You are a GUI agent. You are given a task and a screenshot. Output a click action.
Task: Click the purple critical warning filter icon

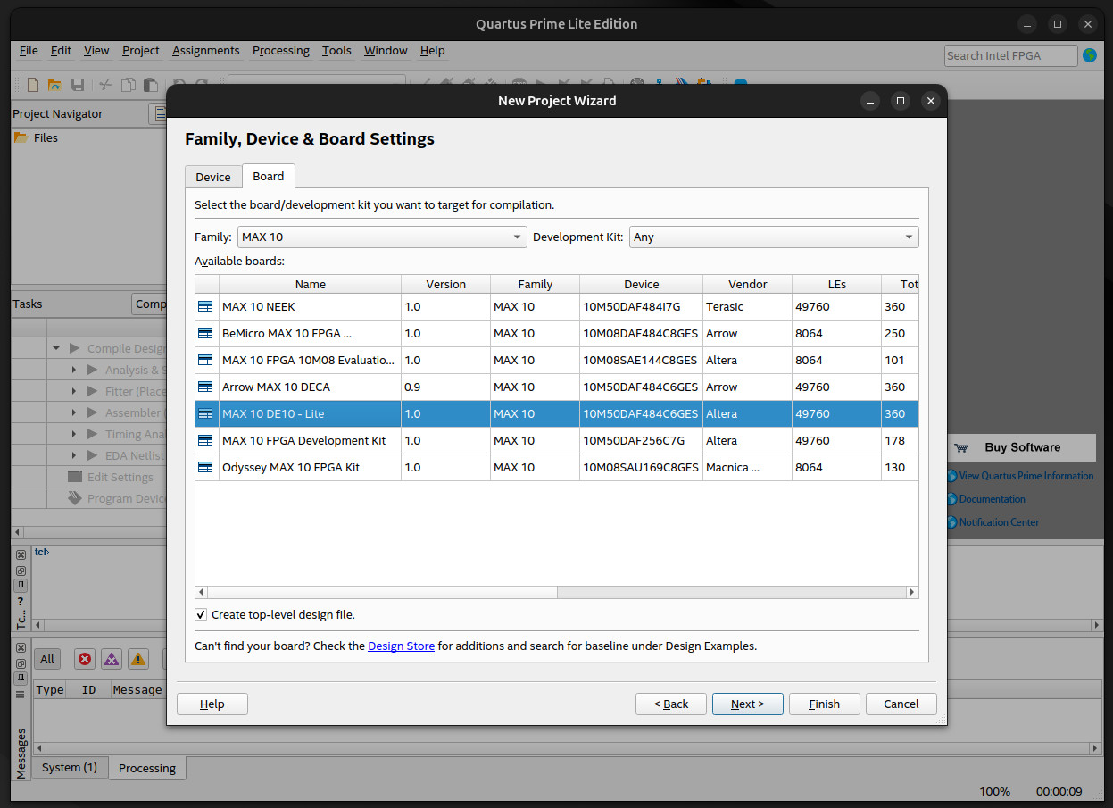click(112, 659)
